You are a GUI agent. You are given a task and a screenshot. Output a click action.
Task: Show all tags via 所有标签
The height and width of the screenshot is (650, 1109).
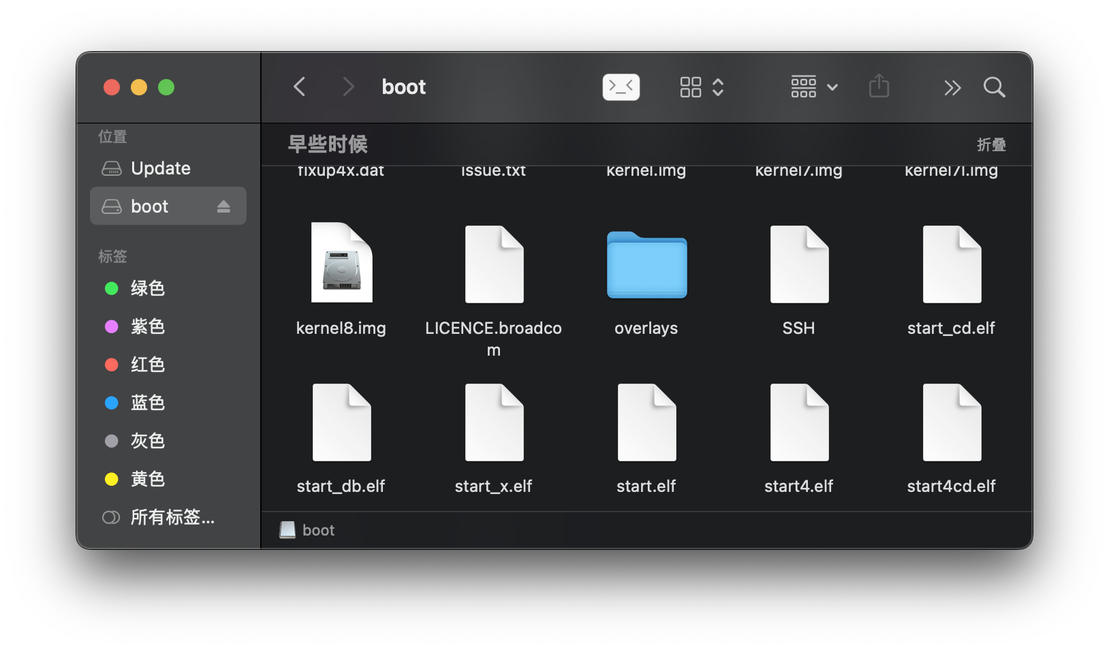click(172, 517)
